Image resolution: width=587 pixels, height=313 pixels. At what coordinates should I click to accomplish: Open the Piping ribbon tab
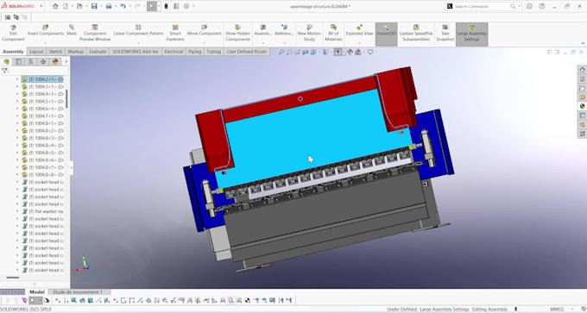pyautogui.click(x=195, y=52)
